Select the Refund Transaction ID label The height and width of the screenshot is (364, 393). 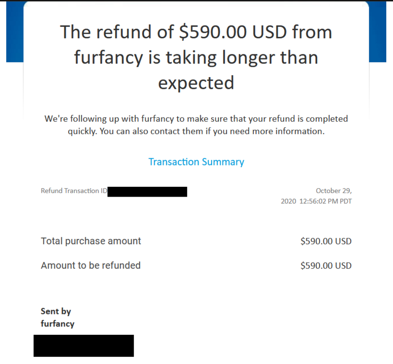click(74, 191)
